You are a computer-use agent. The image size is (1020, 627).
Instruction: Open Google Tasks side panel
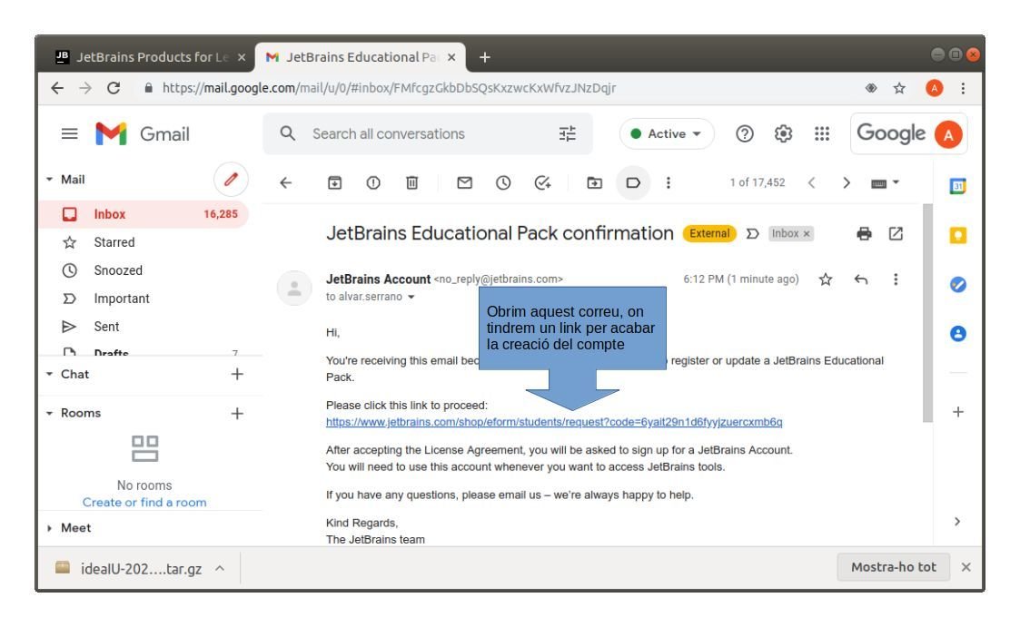click(x=958, y=285)
